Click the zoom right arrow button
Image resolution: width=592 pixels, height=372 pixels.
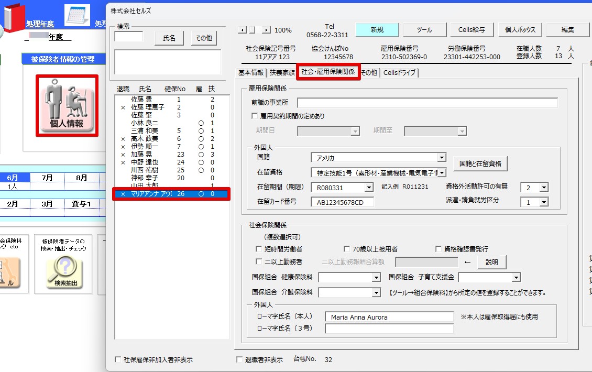(267, 30)
